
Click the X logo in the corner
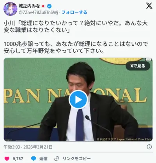[x=149, y=6]
